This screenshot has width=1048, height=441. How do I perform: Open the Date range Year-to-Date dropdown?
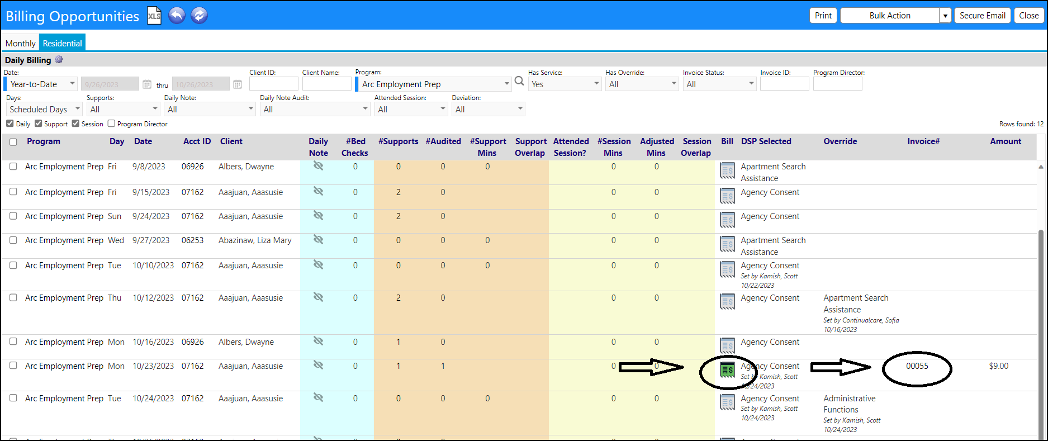(41, 84)
